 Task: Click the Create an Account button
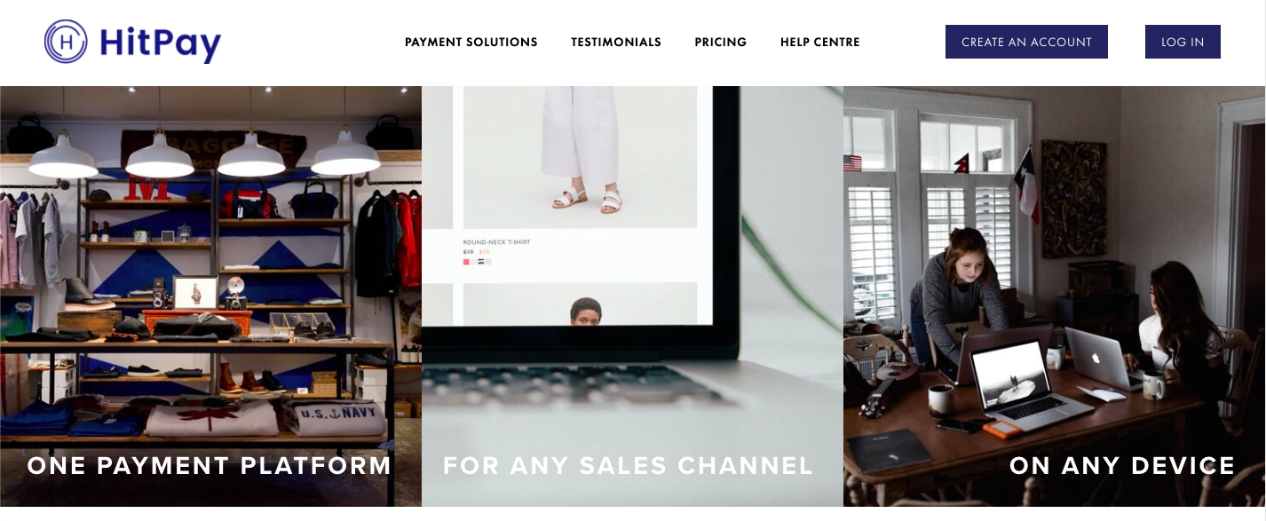pos(1026,42)
